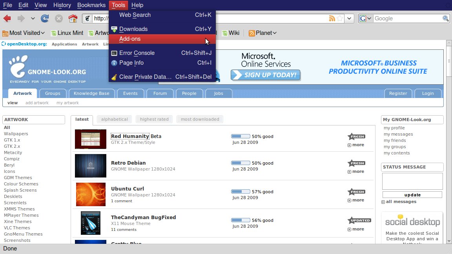
Task: Expand more for Ubuntu Curl
Action: pyautogui.click(x=356, y=200)
